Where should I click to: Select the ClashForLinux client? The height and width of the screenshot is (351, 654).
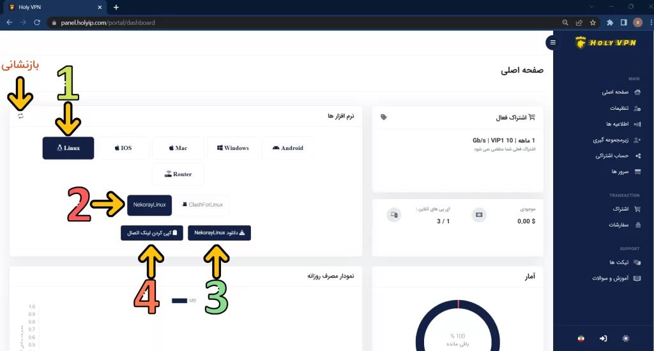202,205
